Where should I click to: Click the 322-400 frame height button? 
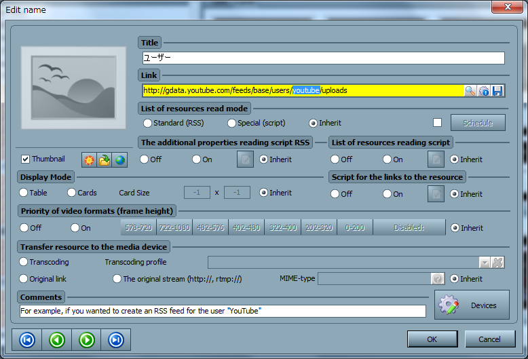pos(283,227)
